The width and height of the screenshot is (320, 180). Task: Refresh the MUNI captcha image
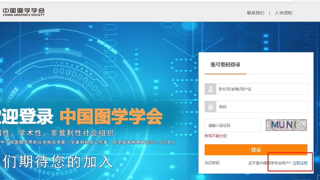(x=286, y=125)
